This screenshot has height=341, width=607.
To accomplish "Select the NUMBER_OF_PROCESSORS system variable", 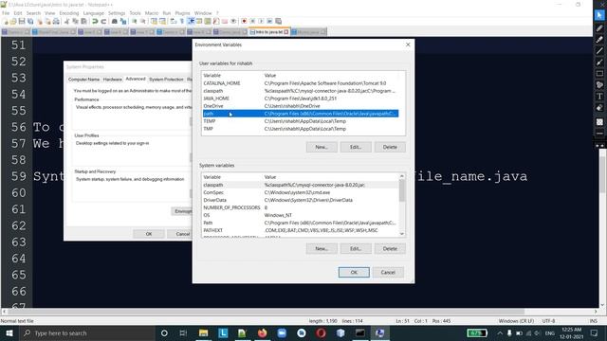I will click(x=301, y=207).
